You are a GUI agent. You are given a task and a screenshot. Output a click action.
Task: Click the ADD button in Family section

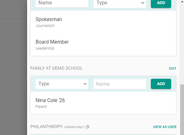click(x=161, y=84)
